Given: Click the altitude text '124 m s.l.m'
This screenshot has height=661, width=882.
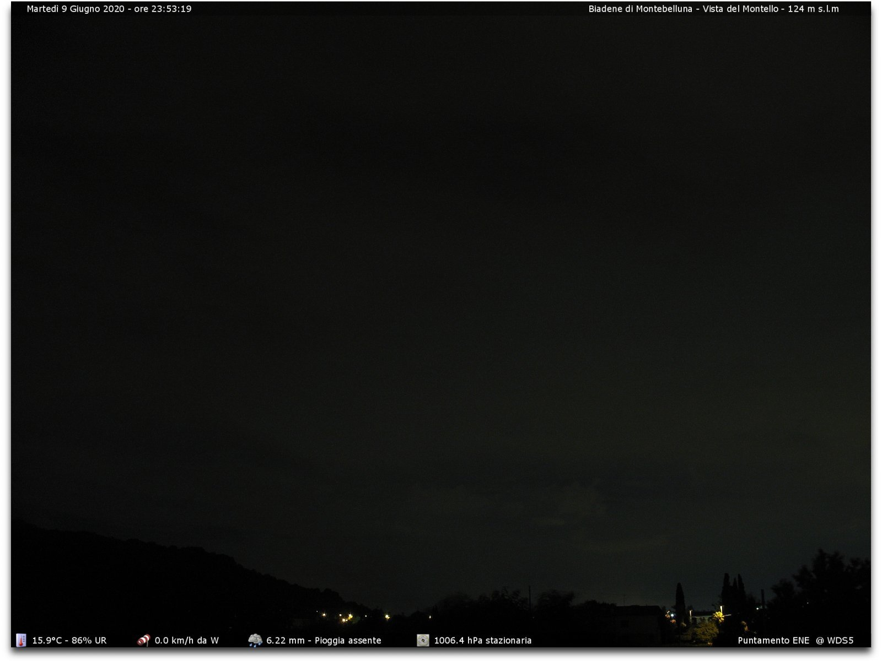Looking at the screenshot, I should (814, 9).
